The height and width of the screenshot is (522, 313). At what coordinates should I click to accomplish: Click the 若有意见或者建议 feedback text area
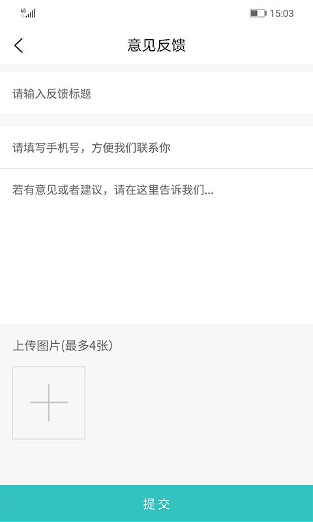156,247
